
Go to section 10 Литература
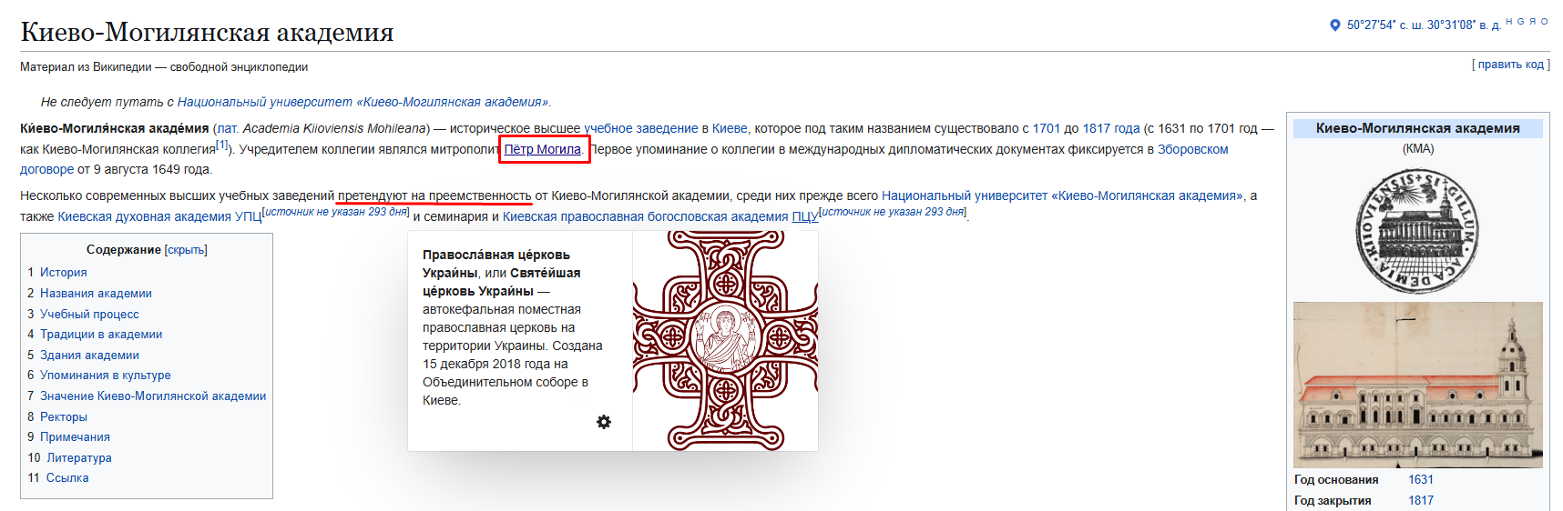tap(69, 457)
